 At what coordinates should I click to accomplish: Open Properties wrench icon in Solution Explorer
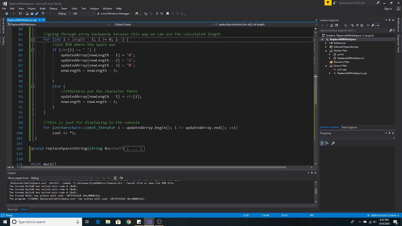click(x=373, y=25)
